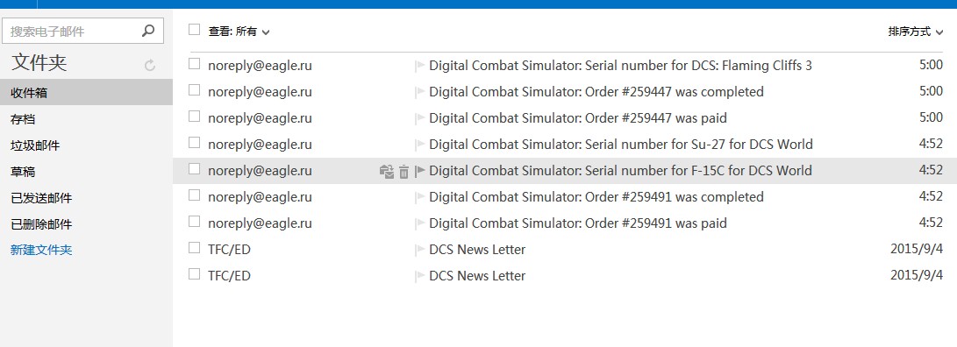Click 5:00 time on Order #259447 was paid row
This screenshot has height=347, width=957.
pyautogui.click(x=931, y=117)
